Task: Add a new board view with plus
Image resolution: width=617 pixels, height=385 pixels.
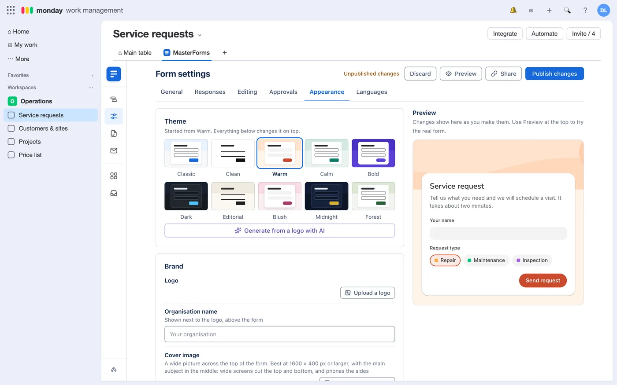Action: 225,53
